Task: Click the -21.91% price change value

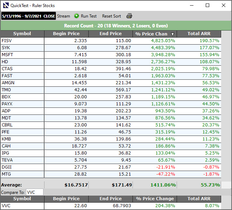Action: [165, 167]
